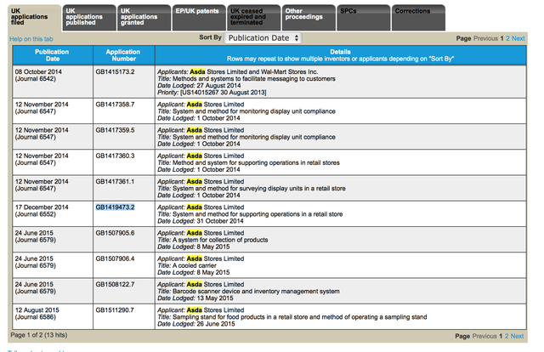The image size is (544, 352).
Task: Select application number GB1511290.7
Action: 116,310
